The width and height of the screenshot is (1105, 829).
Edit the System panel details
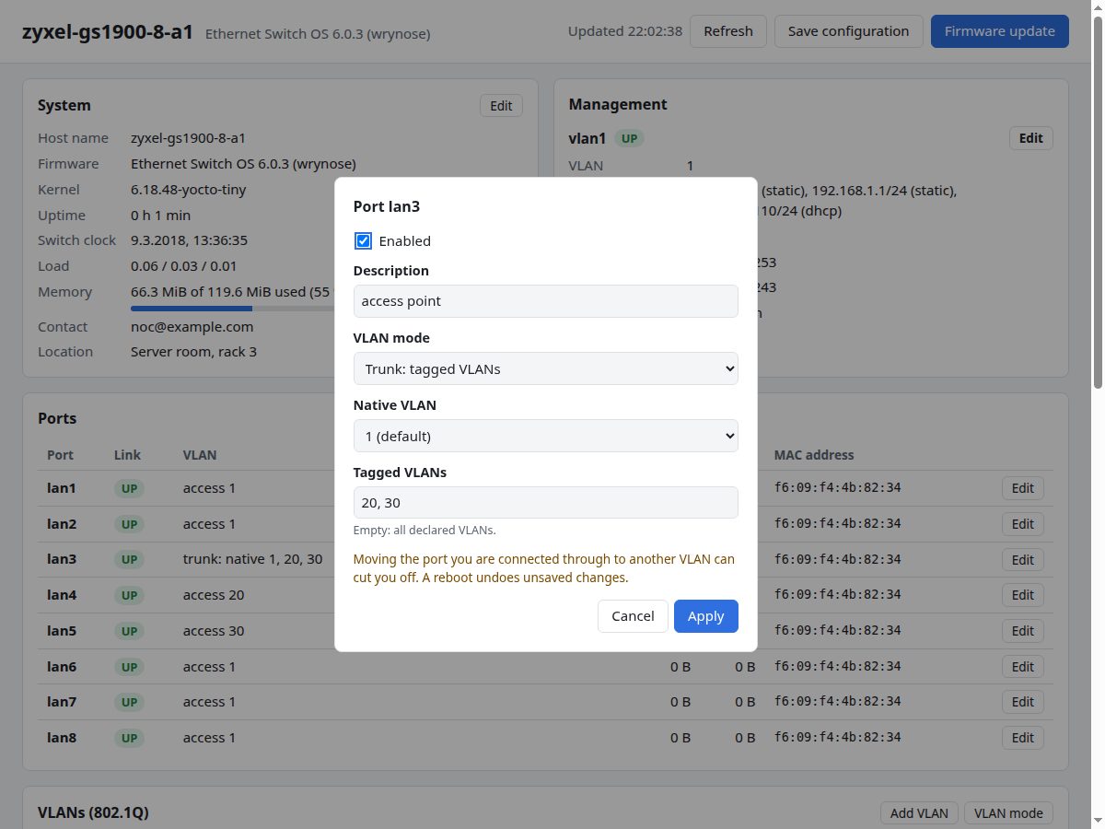[x=501, y=106]
